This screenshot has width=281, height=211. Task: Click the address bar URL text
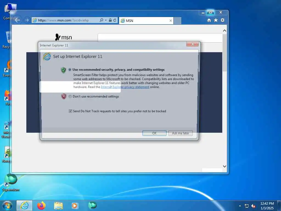[63, 20]
